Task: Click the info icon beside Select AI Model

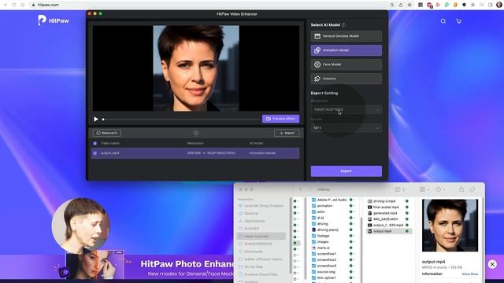Action: point(343,24)
